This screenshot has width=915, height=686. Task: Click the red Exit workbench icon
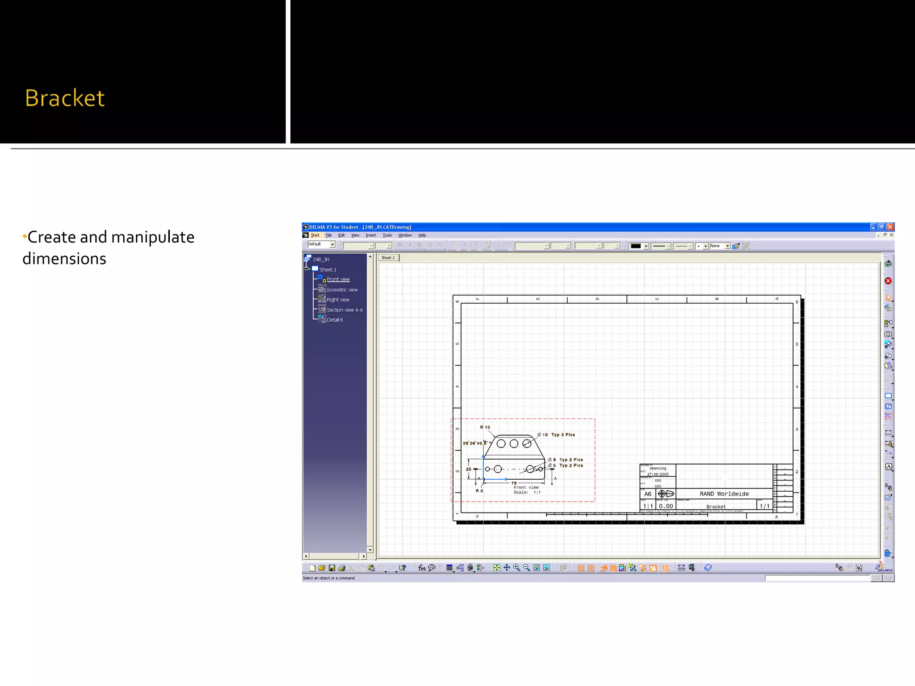888,281
